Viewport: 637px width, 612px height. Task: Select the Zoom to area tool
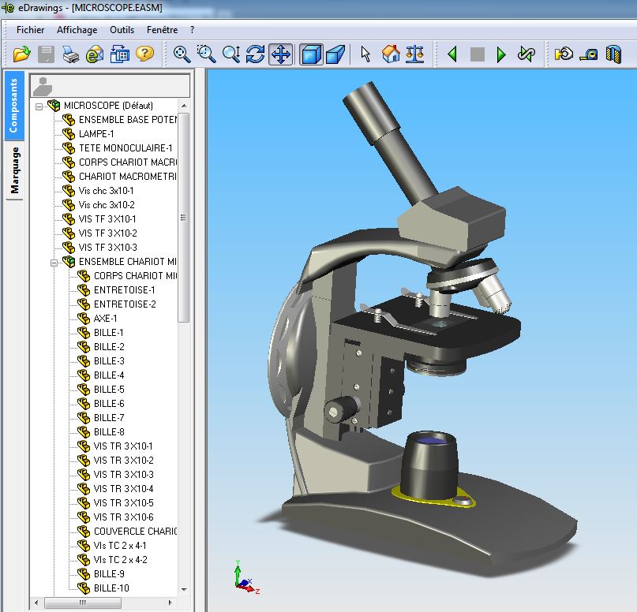(x=206, y=54)
